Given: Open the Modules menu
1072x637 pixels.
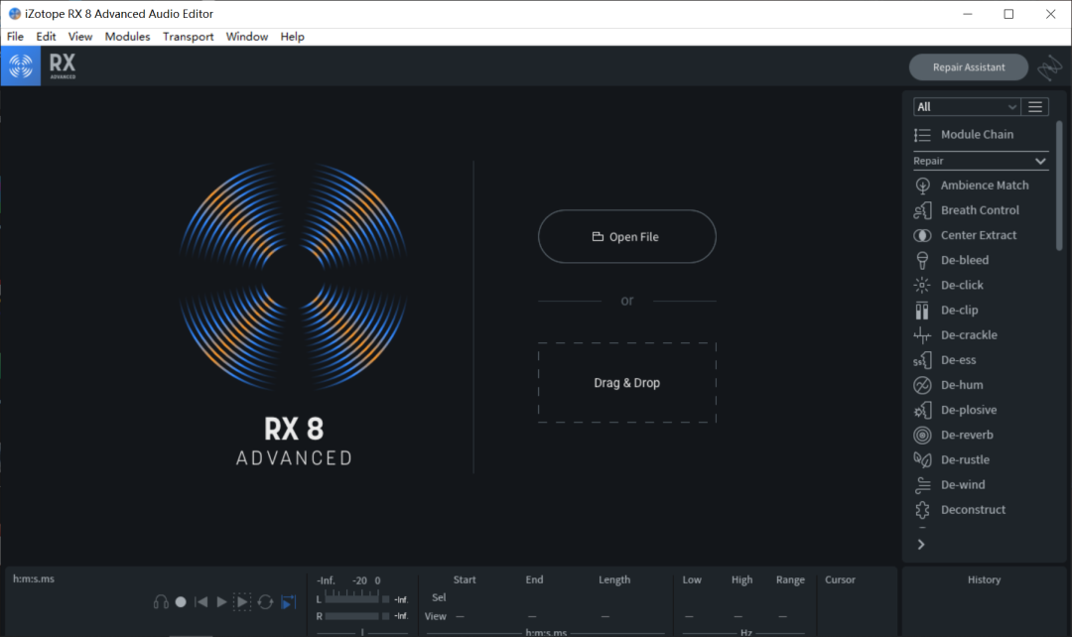Looking at the screenshot, I should pyautogui.click(x=127, y=37).
